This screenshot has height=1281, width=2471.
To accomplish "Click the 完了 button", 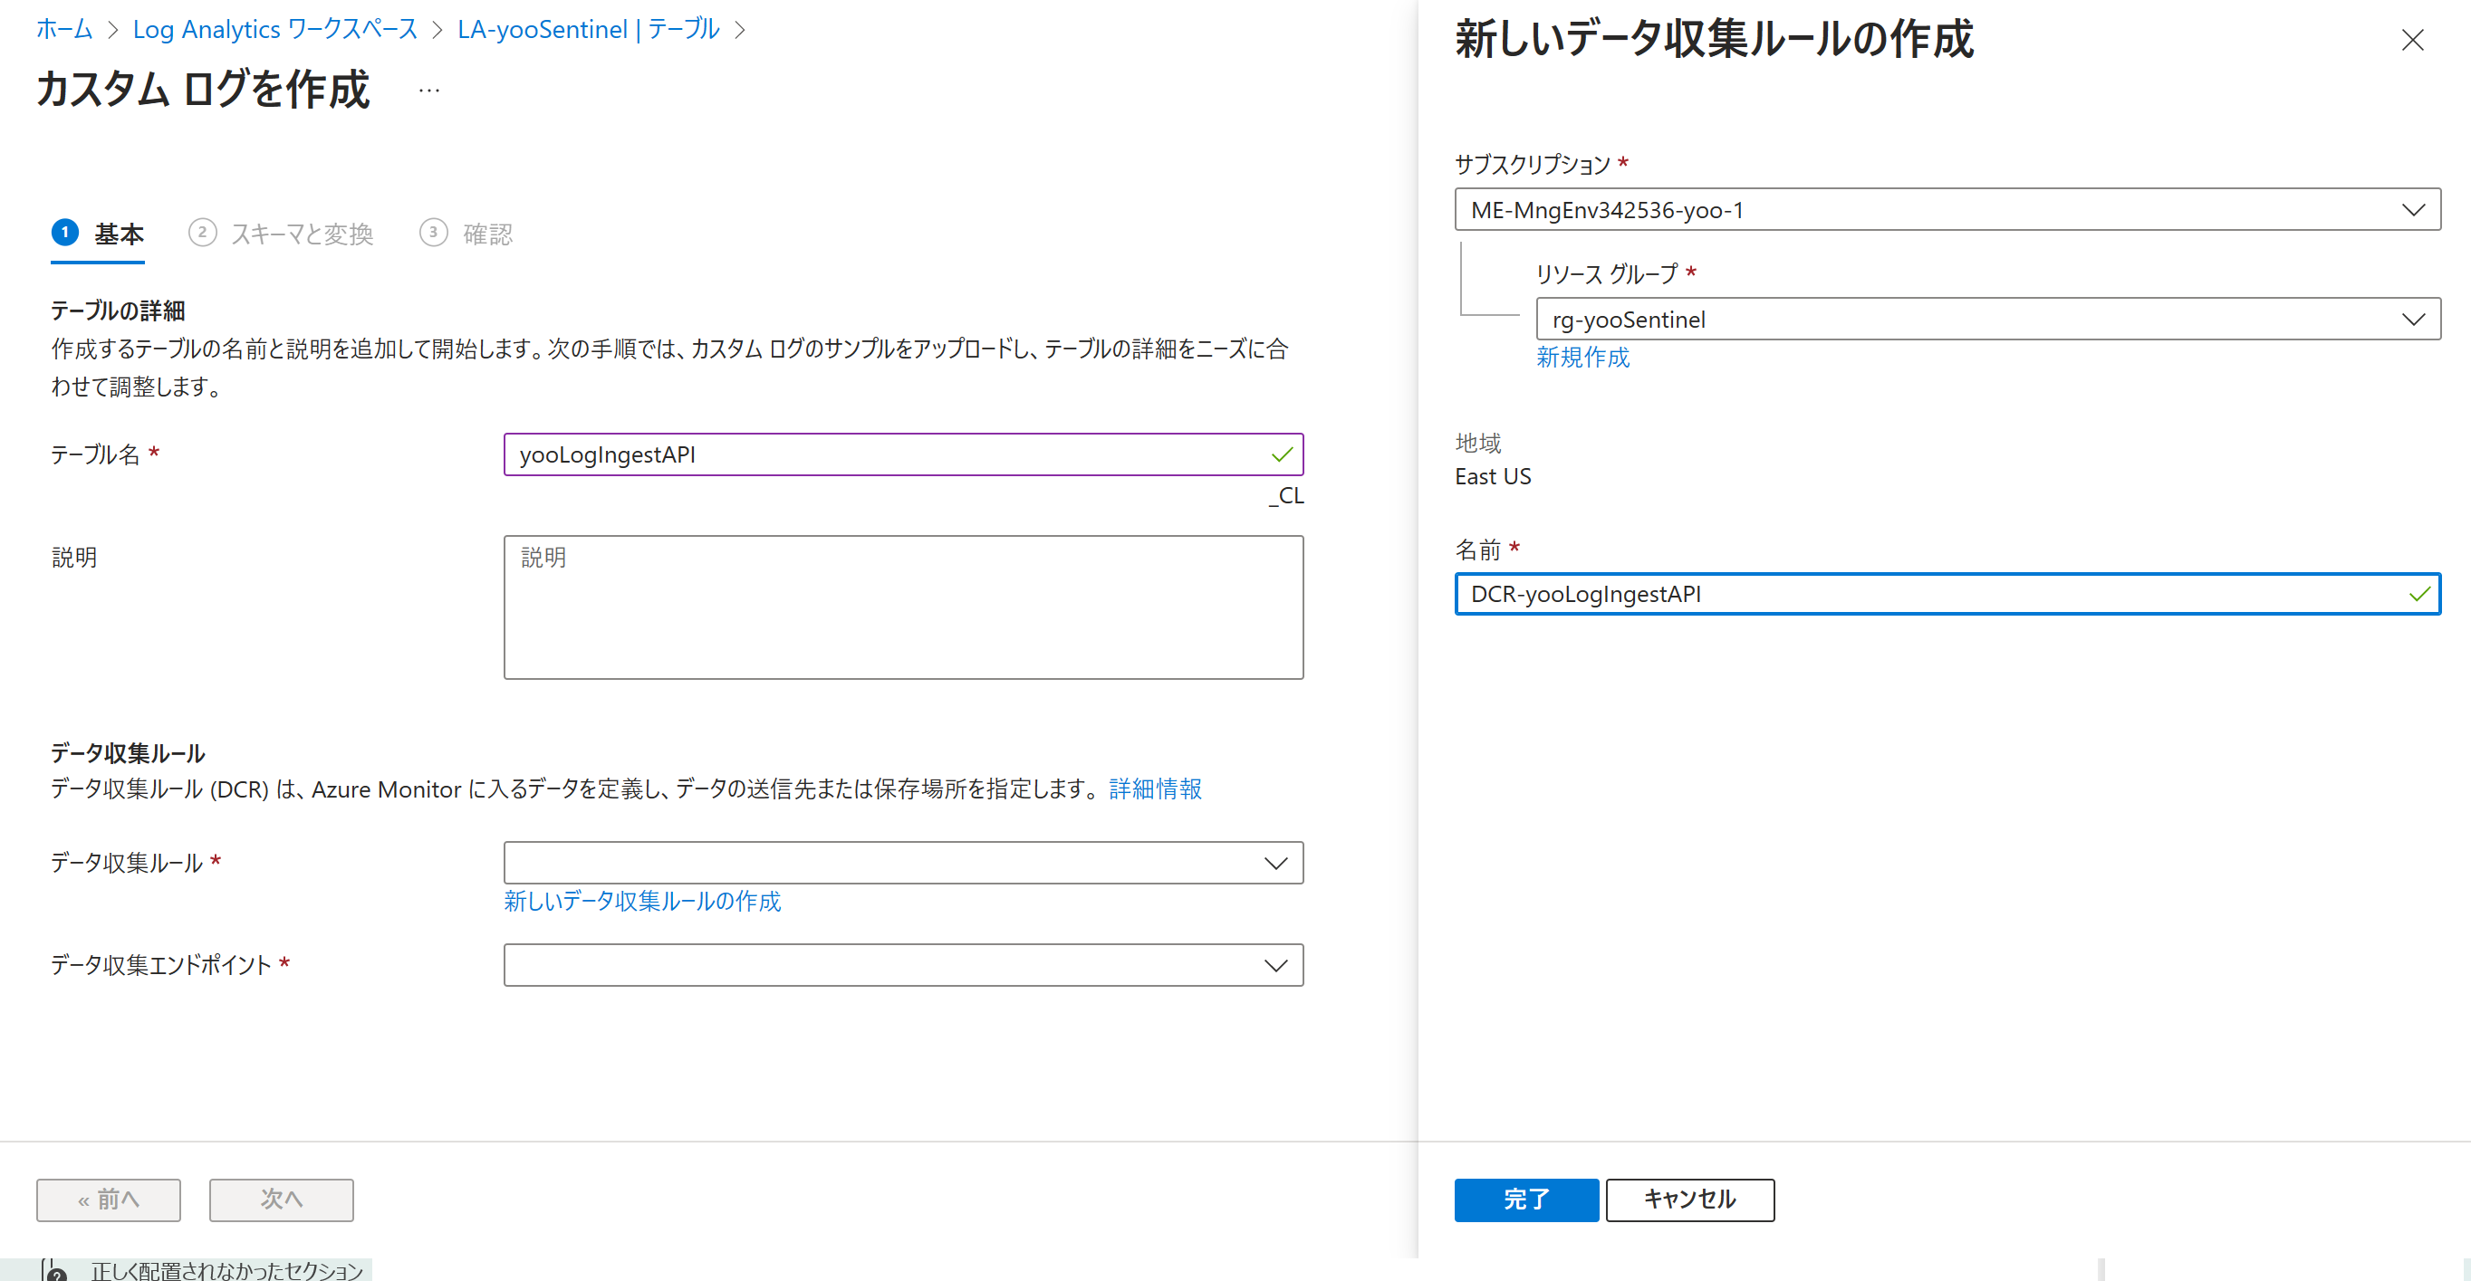I will click(1525, 1200).
